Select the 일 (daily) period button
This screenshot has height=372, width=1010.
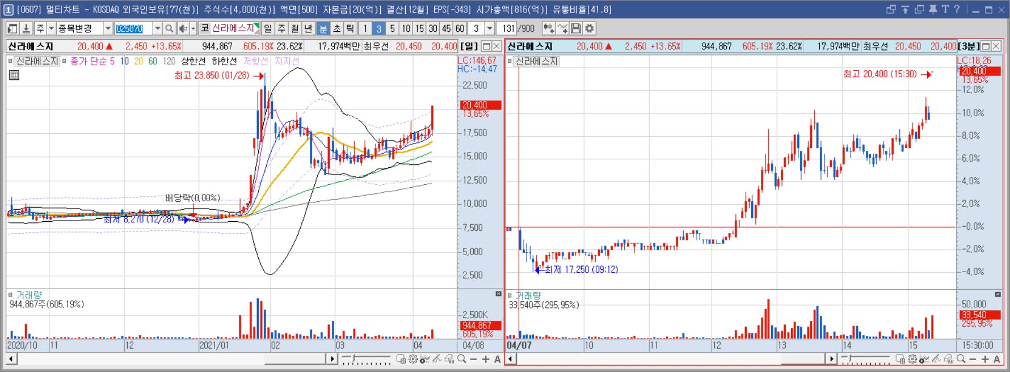point(268,28)
